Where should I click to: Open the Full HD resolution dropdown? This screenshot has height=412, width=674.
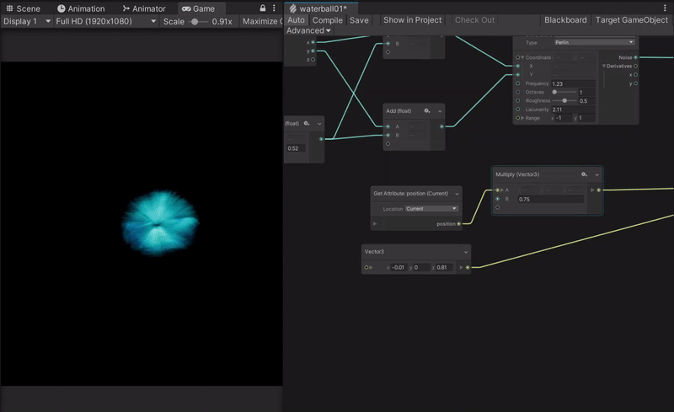[x=106, y=21]
